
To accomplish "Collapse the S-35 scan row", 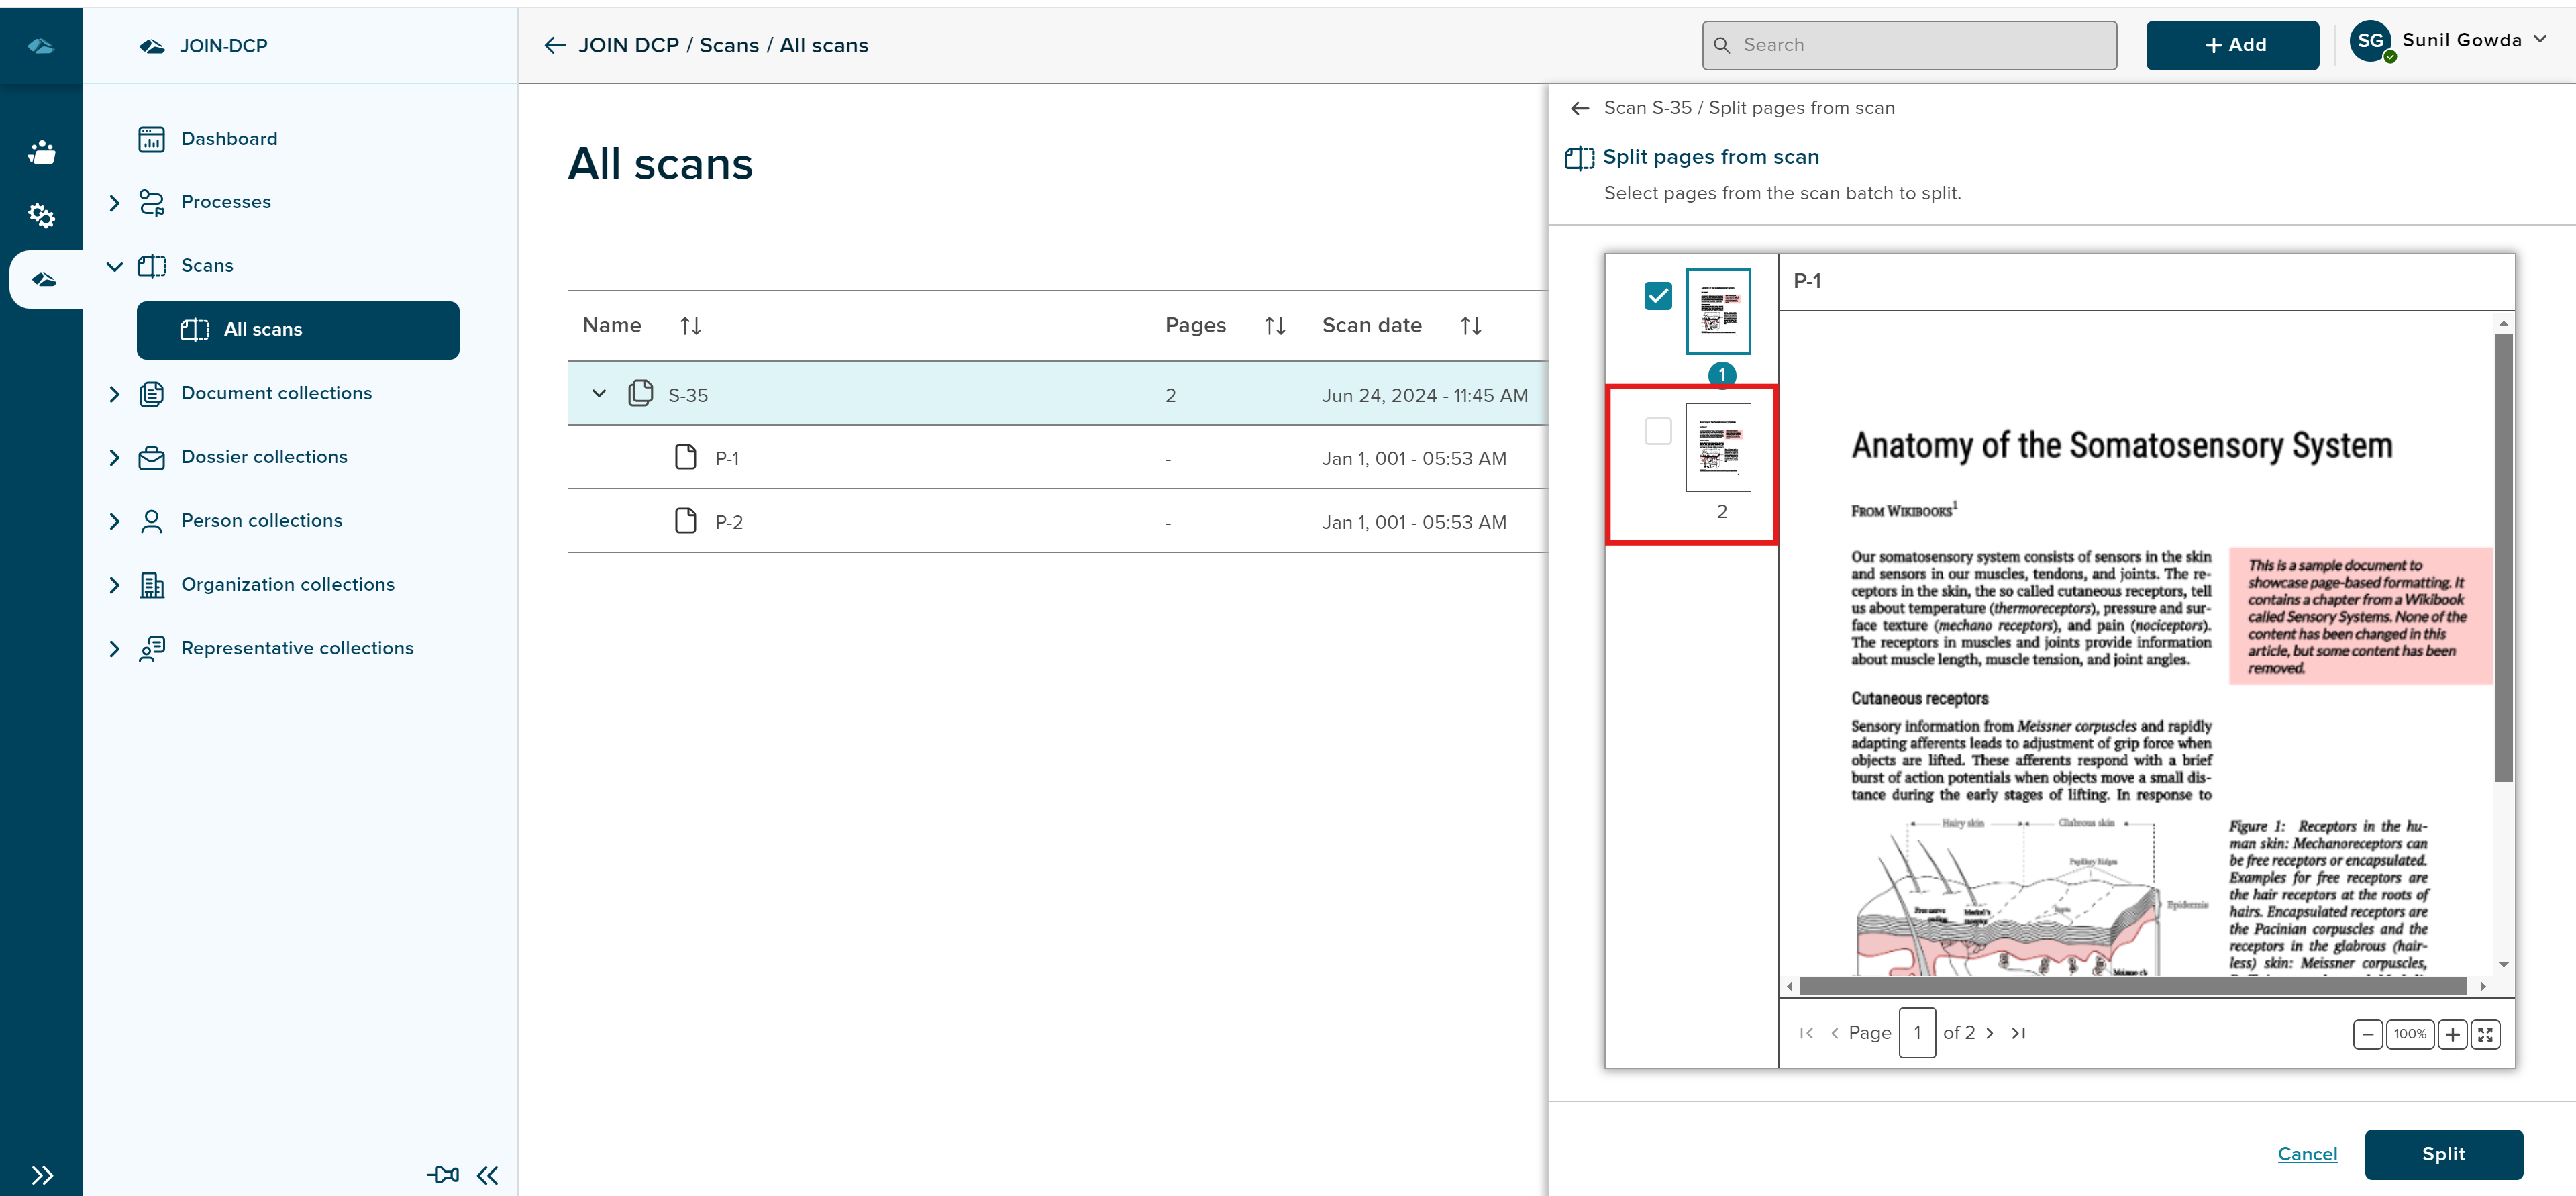I will point(599,394).
